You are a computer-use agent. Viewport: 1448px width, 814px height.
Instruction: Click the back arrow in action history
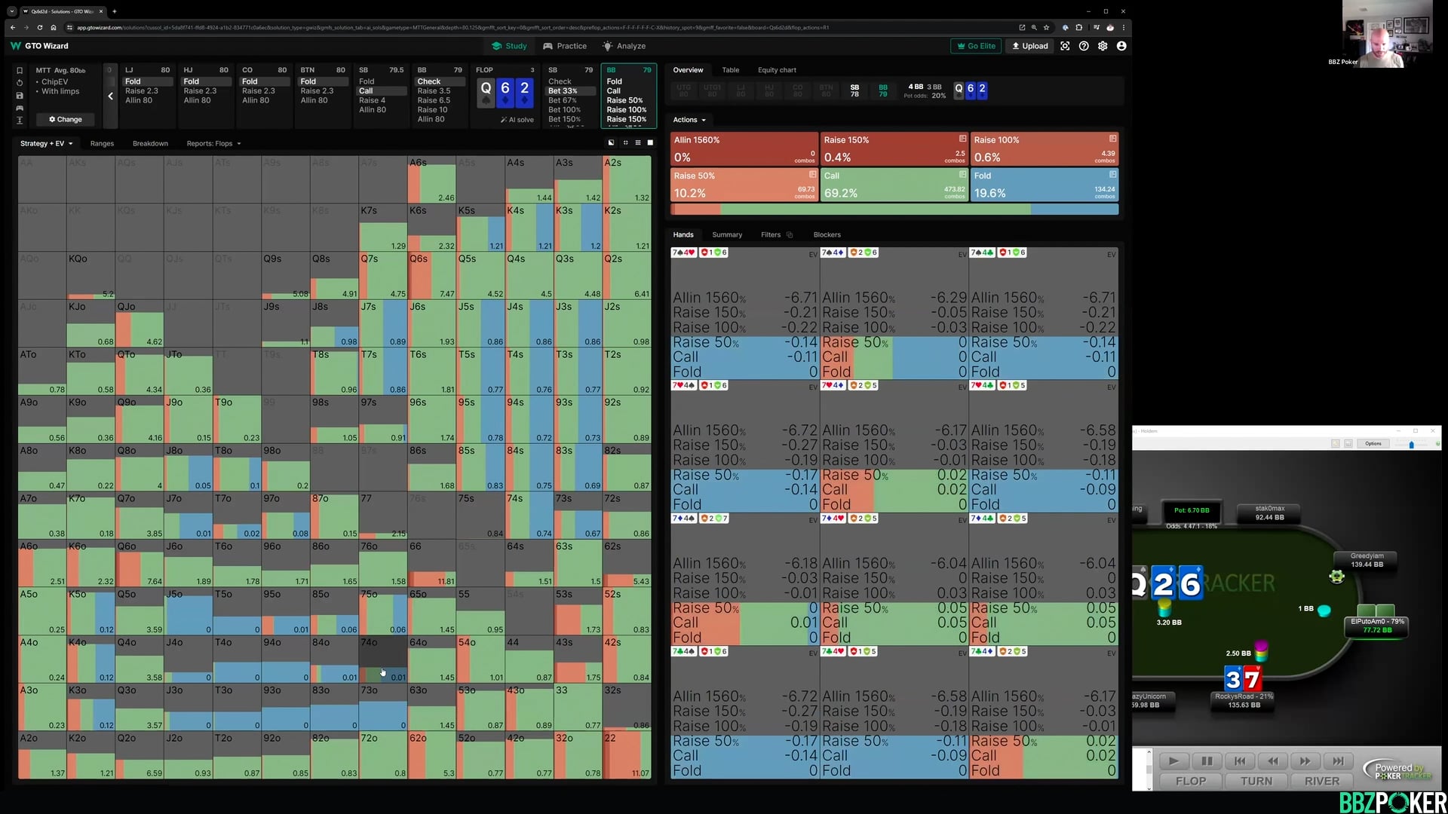(110, 96)
